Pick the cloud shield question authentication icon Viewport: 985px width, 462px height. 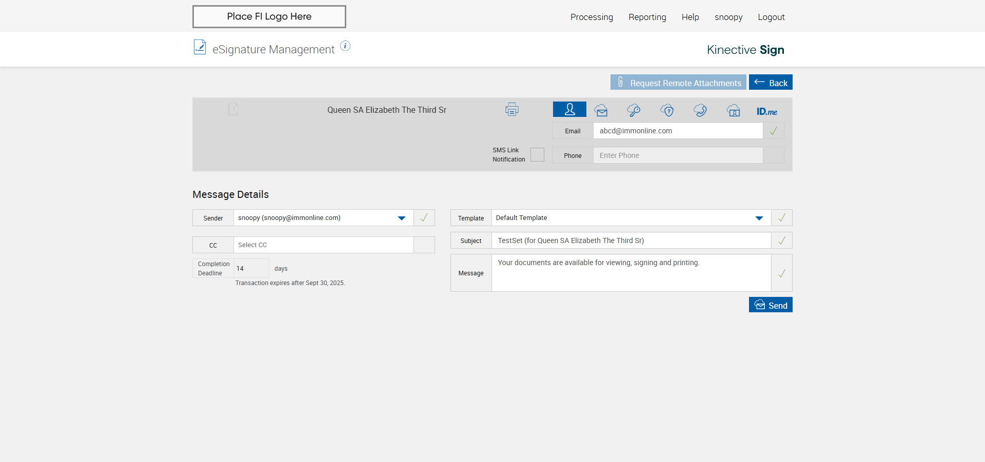[667, 110]
